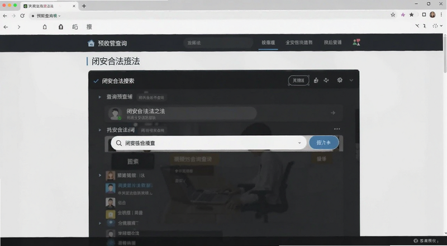This screenshot has height=246, width=447.
Task: Bookmark the page with the outlined star
Action: point(393,15)
